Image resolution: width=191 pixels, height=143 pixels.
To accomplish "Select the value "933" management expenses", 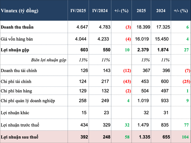I will [165, 100].
